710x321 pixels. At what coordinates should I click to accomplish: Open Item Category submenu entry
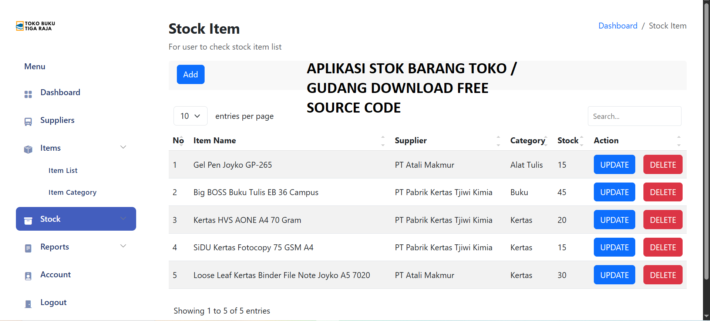pos(73,193)
